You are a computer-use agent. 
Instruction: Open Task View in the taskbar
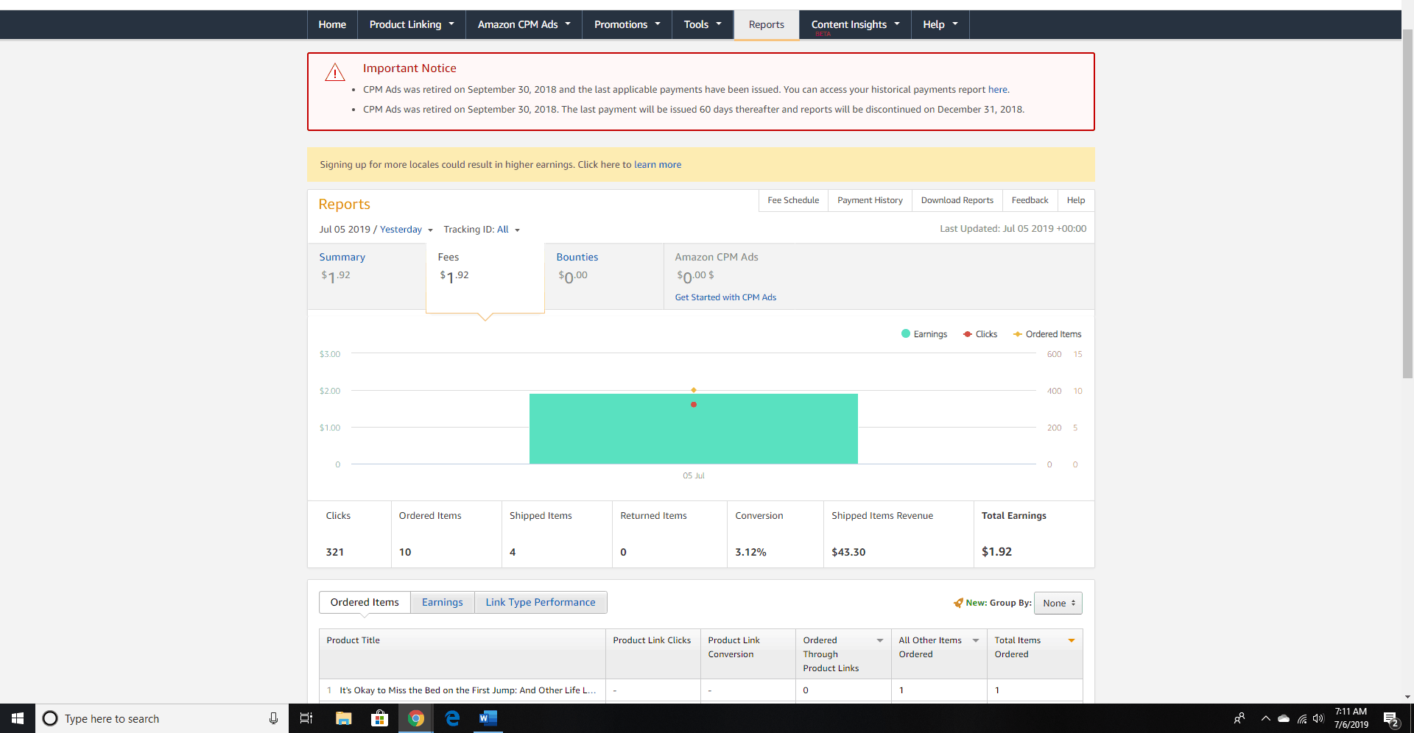click(x=306, y=718)
